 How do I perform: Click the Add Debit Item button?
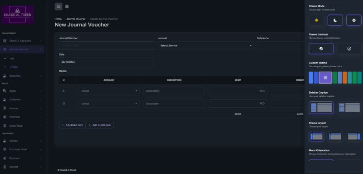pos(72,125)
